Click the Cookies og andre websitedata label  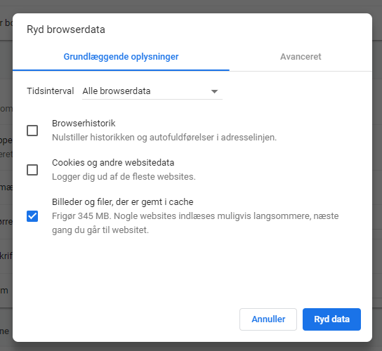click(x=113, y=163)
